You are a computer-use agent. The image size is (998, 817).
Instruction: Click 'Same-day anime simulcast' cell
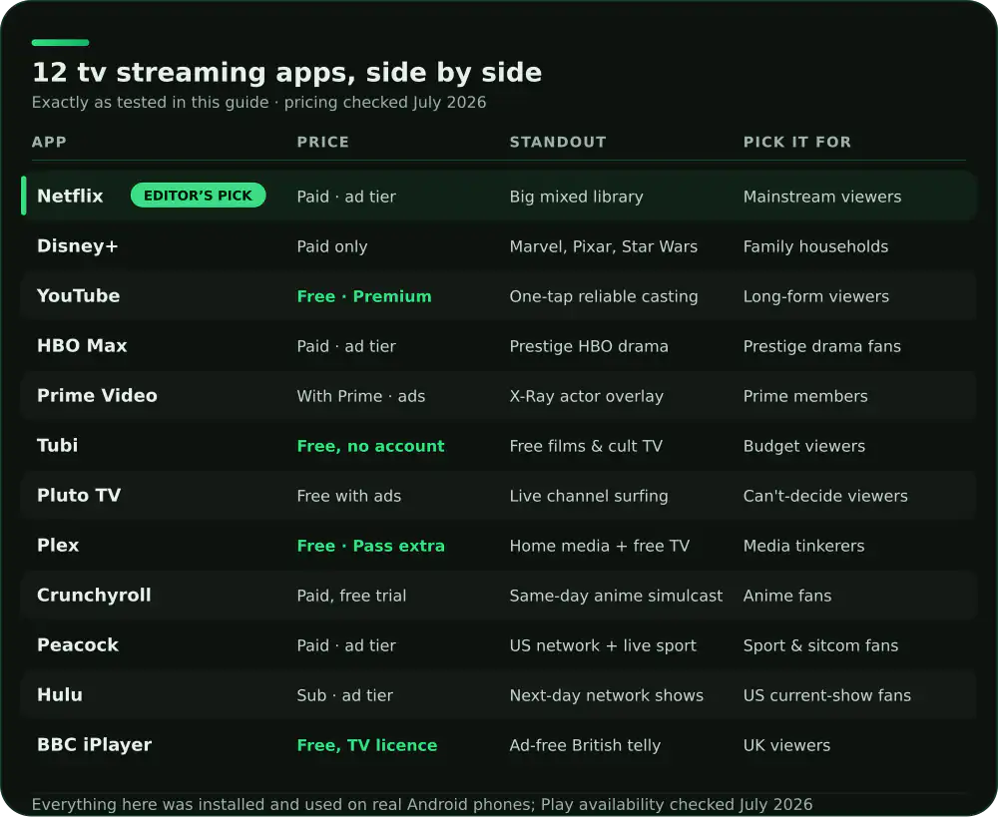point(616,596)
